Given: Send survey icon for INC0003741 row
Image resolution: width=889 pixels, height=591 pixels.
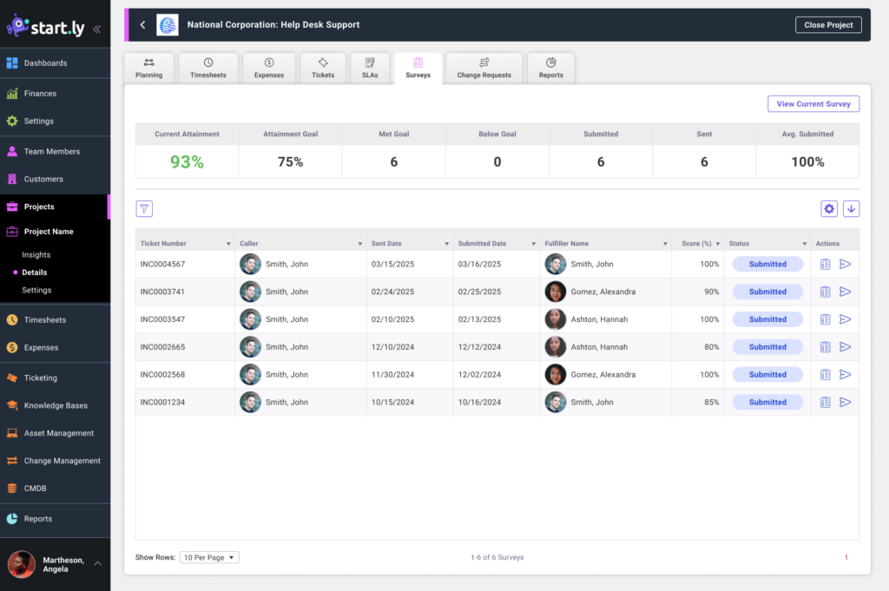Looking at the screenshot, I should pos(846,292).
